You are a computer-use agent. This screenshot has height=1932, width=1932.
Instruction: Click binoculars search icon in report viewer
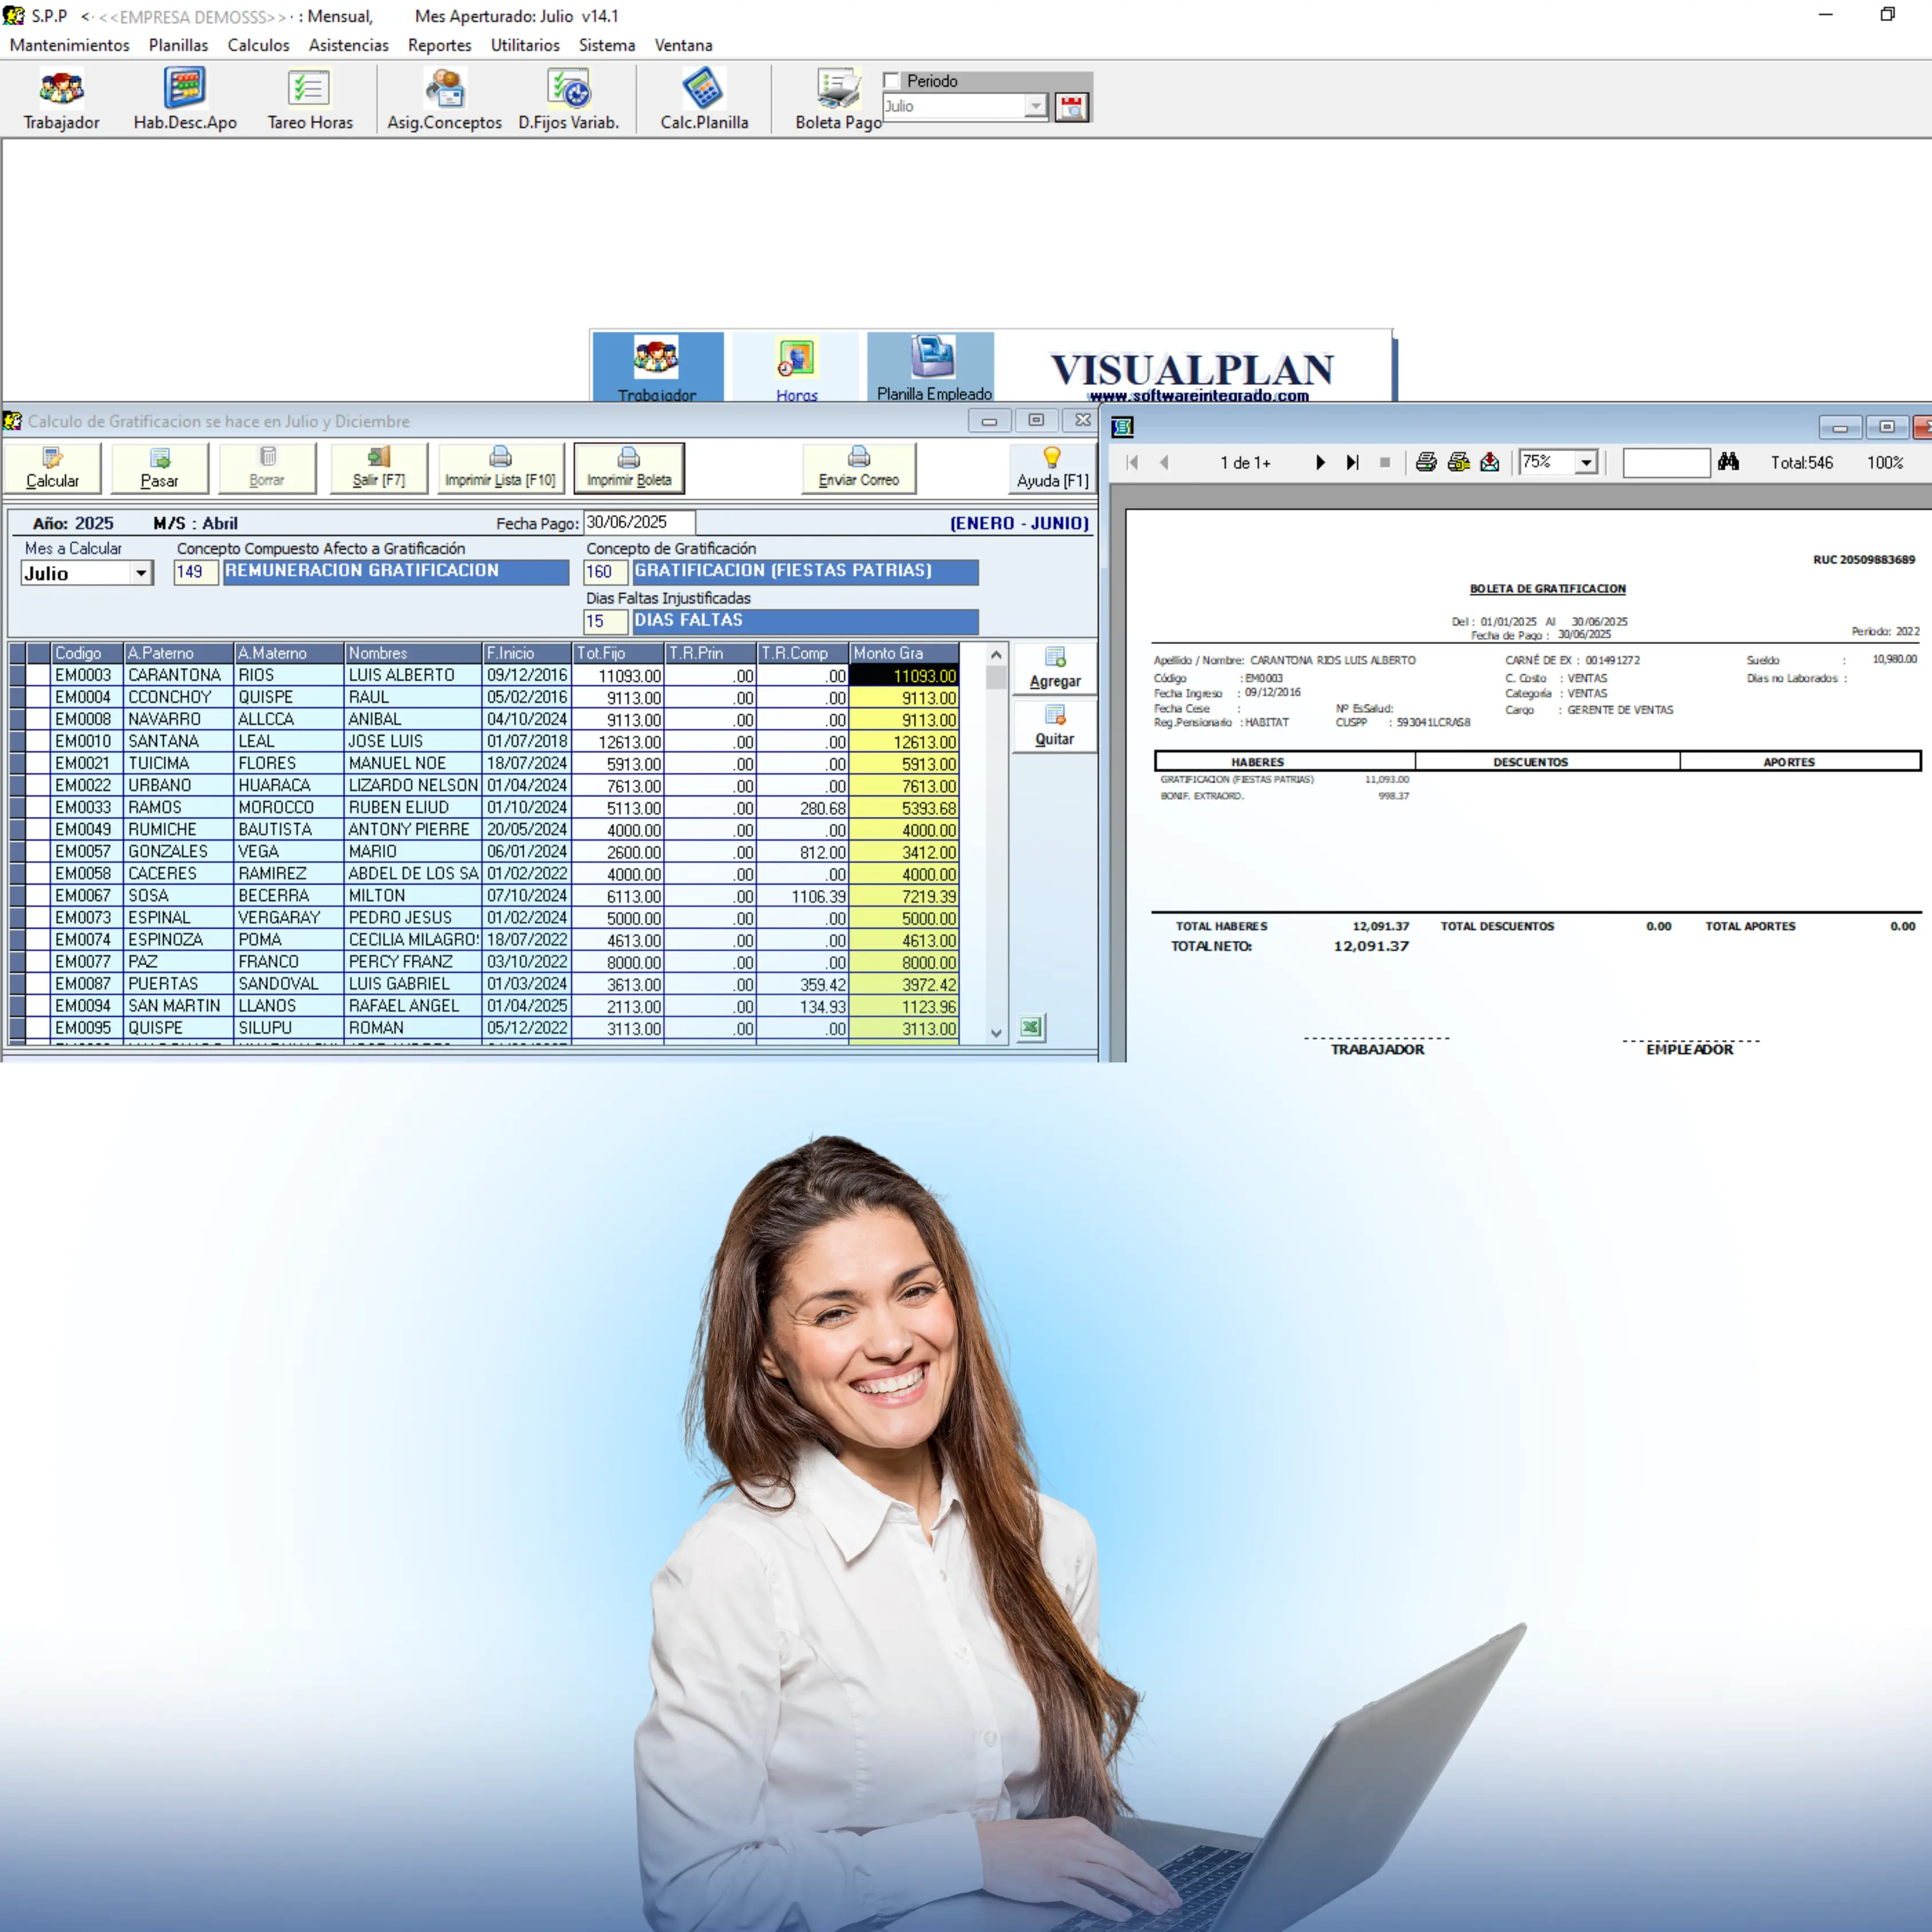(1728, 462)
